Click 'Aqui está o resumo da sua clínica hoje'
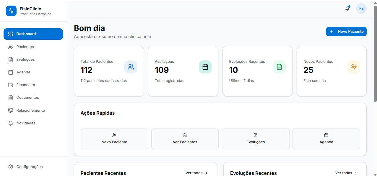The height and width of the screenshot is (176, 377). click(x=113, y=37)
